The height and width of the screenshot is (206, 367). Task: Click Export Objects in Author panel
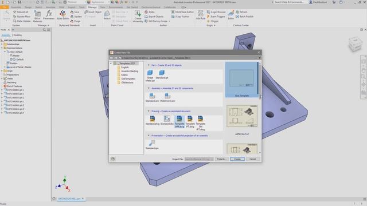tap(154, 17)
